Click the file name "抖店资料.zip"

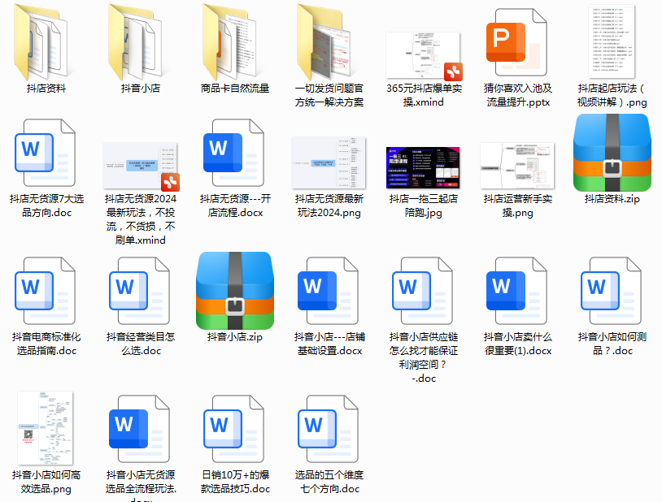click(612, 199)
